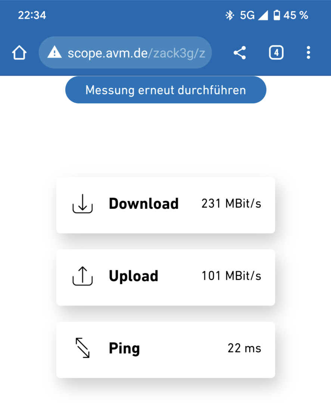Tap the Download arrow icon

pyautogui.click(x=82, y=204)
